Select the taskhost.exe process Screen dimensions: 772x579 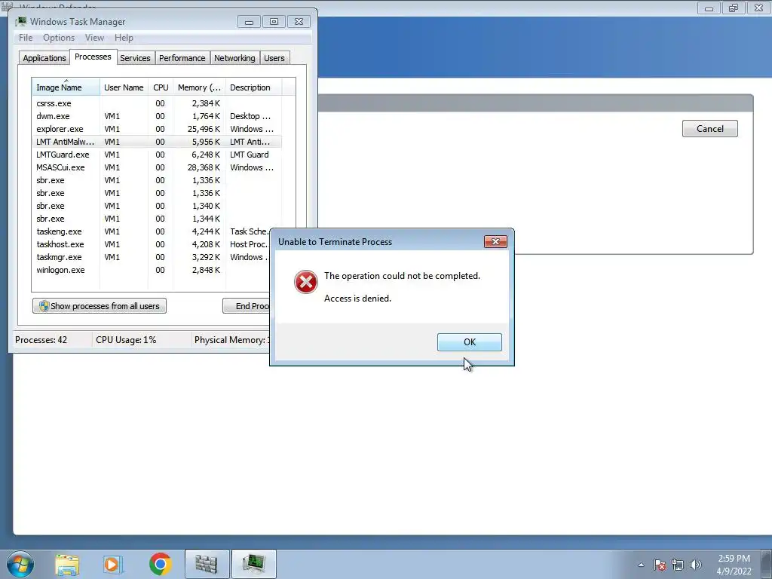coord(151,244)
